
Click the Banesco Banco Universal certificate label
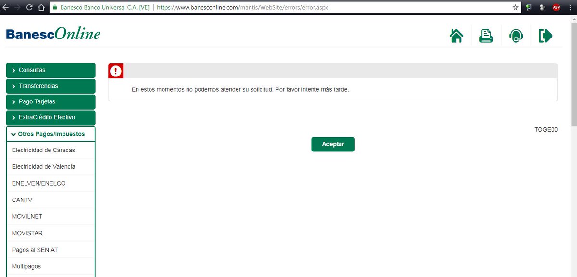pos(105,8)
